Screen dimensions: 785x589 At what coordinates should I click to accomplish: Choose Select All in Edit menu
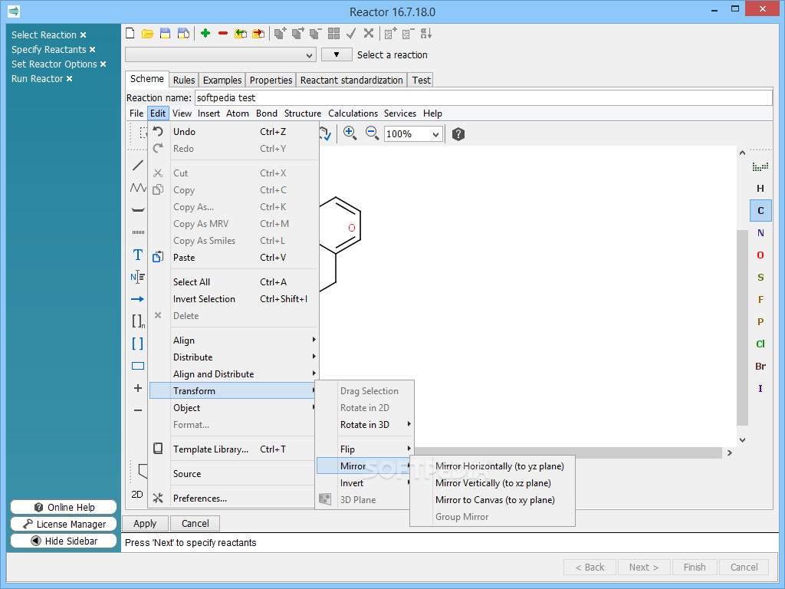click(x=233, y=282)
